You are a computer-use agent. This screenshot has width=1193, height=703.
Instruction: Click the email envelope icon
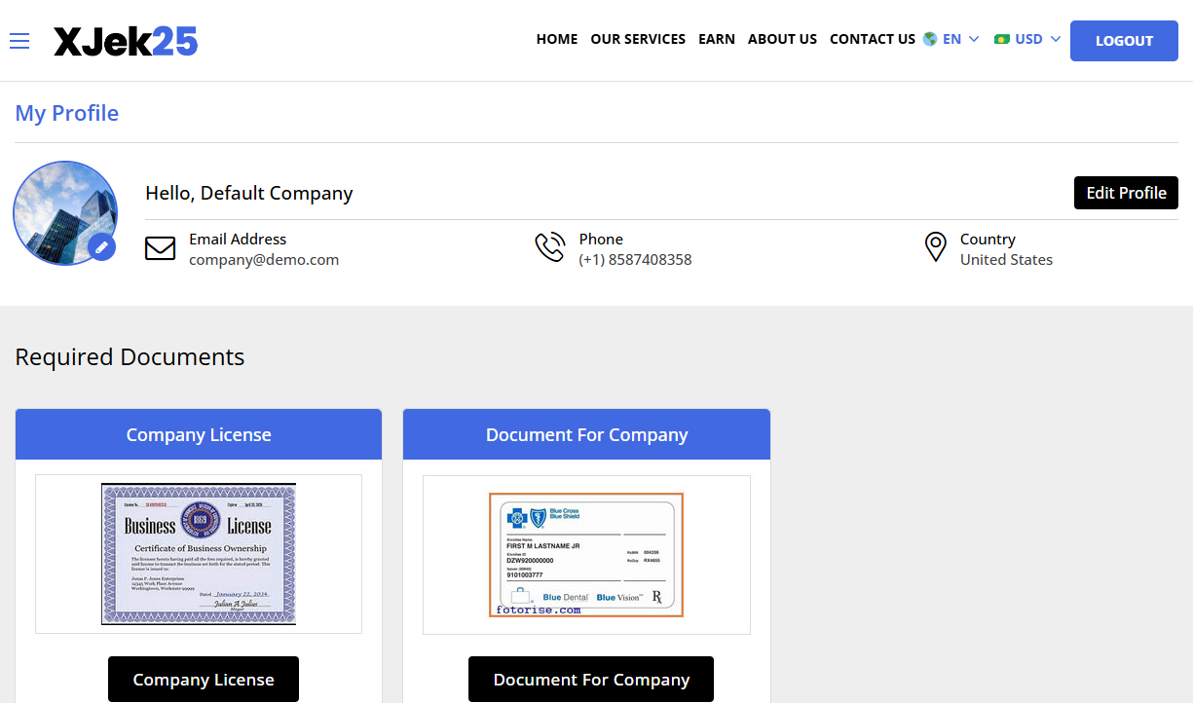[160, 248]
